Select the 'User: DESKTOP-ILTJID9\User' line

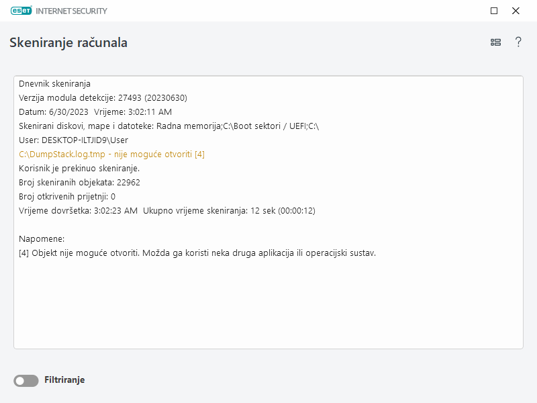[73, 140]
